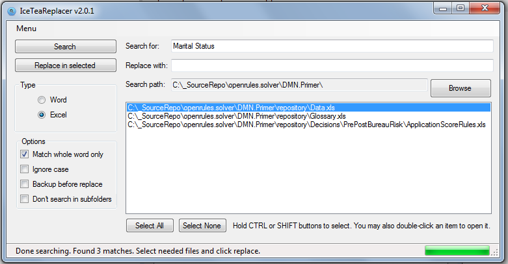Click the Select All button
Image resolution: width=508 pixels, height=264 pixels.
[150, 226]
